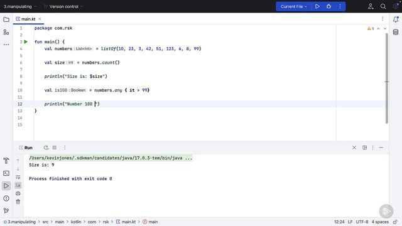Rerun the program in Run panel
Screen dimensions: 402x226
[46, 148]
